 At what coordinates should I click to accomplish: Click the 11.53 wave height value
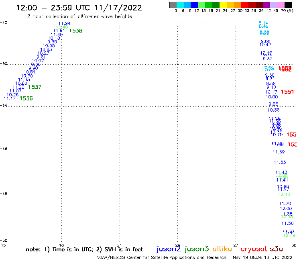click(x=280, y=162)
